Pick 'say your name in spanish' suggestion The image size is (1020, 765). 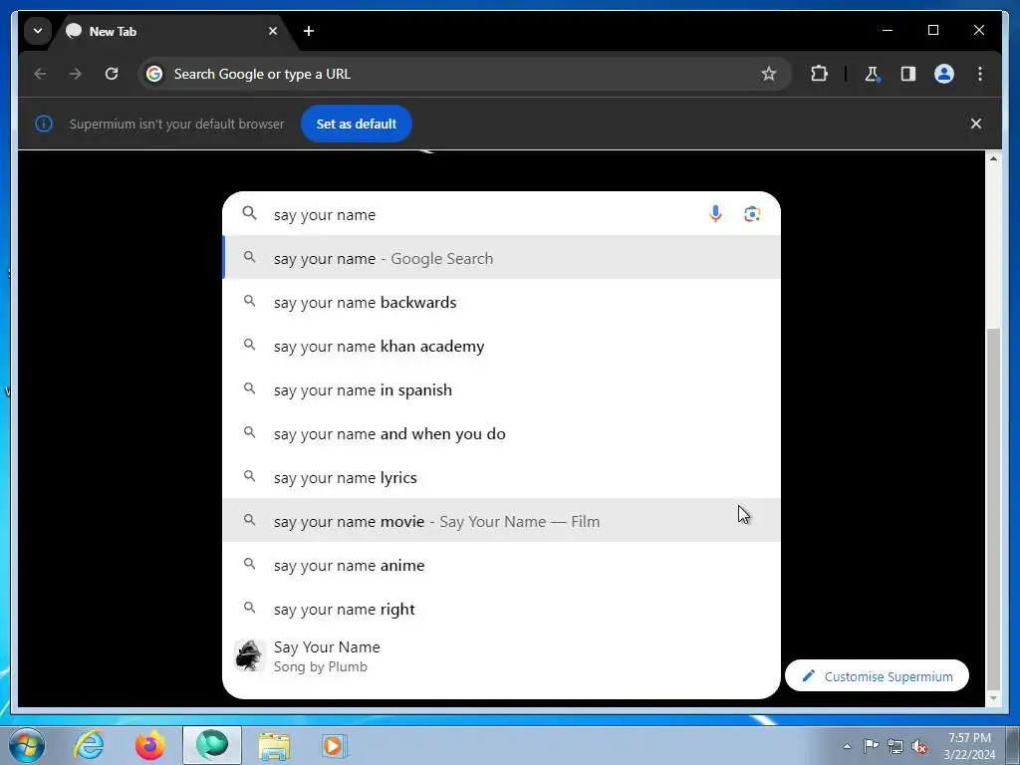[501, 389]
